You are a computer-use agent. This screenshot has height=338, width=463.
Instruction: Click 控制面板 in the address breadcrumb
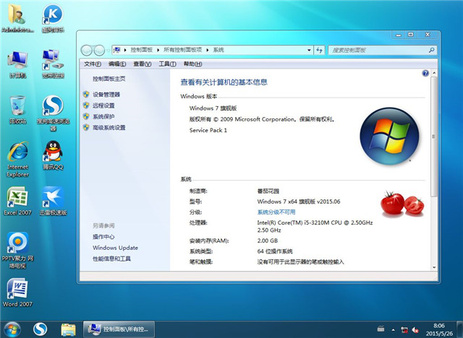click(x=142, y=50)
